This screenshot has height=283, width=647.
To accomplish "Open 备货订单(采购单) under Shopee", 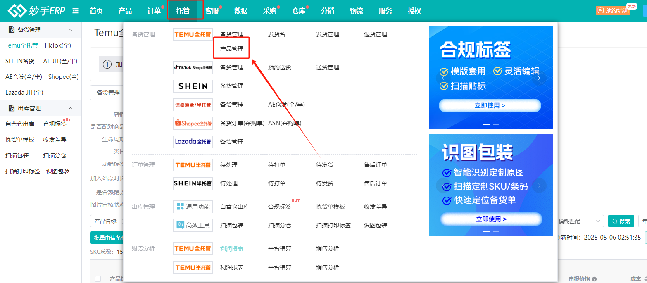I will [243, 123].
